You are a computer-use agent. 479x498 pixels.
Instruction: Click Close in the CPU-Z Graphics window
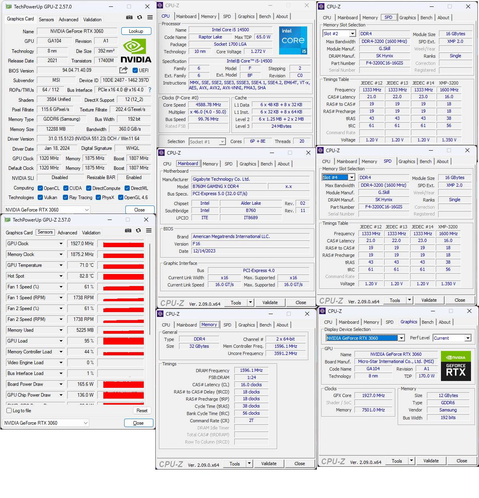pos(462,461)
